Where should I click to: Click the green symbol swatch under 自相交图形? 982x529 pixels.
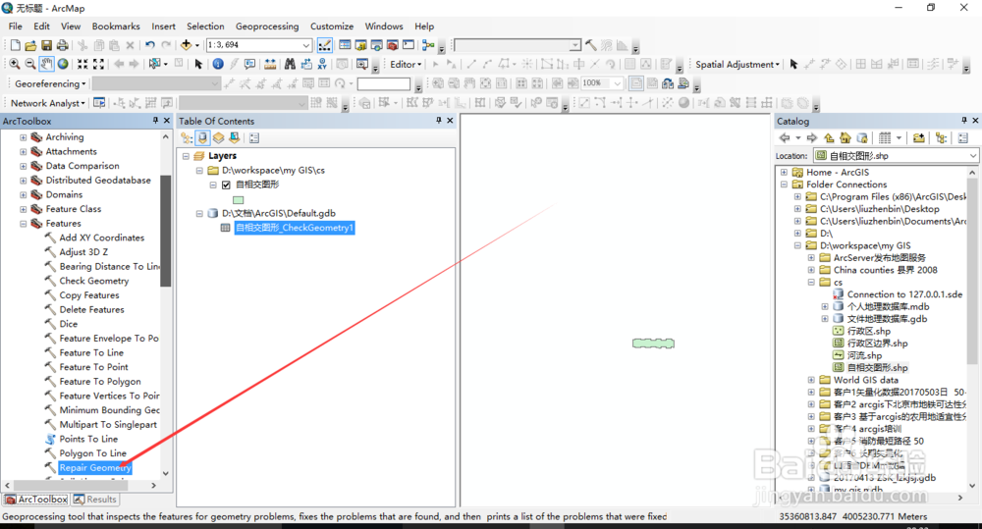(x=238, y=200)
